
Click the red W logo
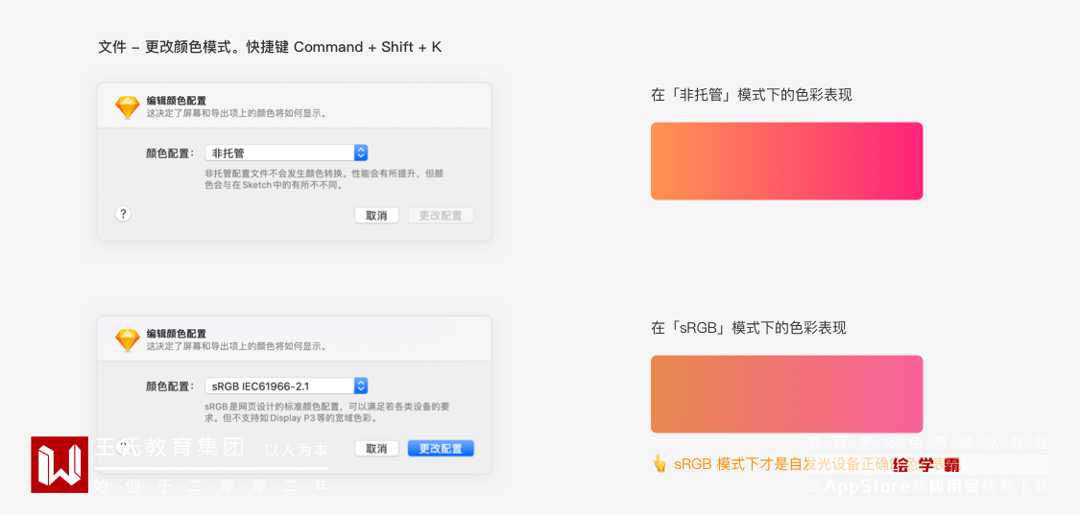tap(60, 465)
